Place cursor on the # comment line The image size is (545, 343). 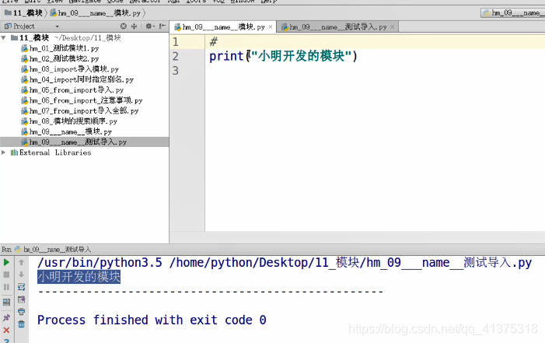point(213,42)
